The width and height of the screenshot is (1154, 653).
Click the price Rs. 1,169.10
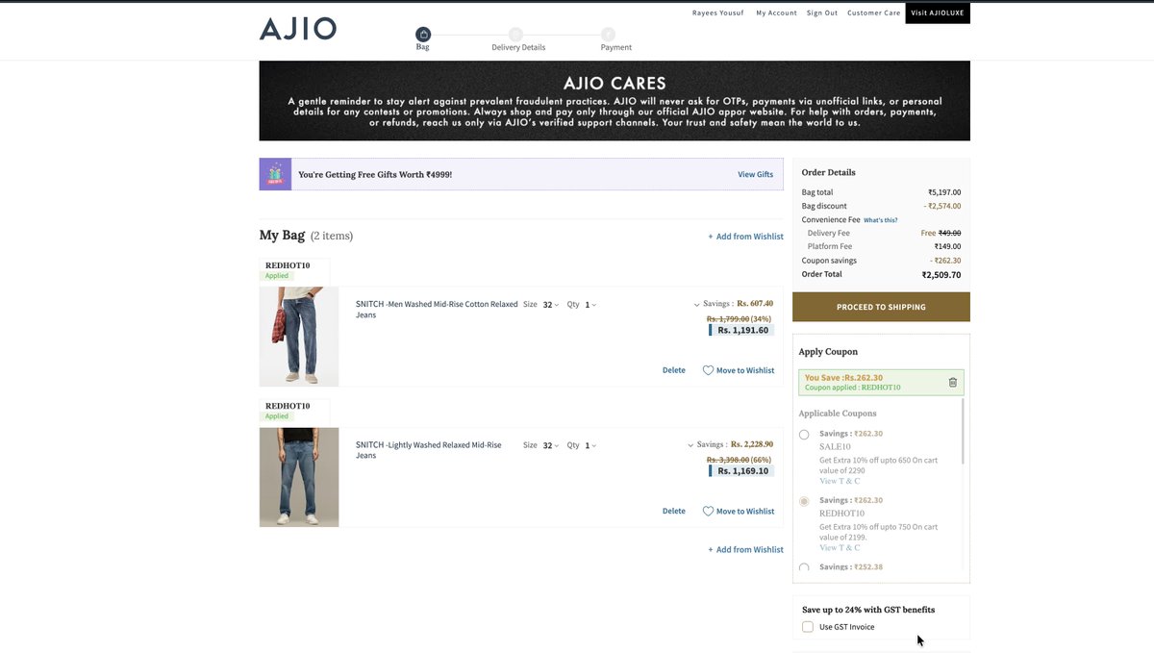[742, 471]
